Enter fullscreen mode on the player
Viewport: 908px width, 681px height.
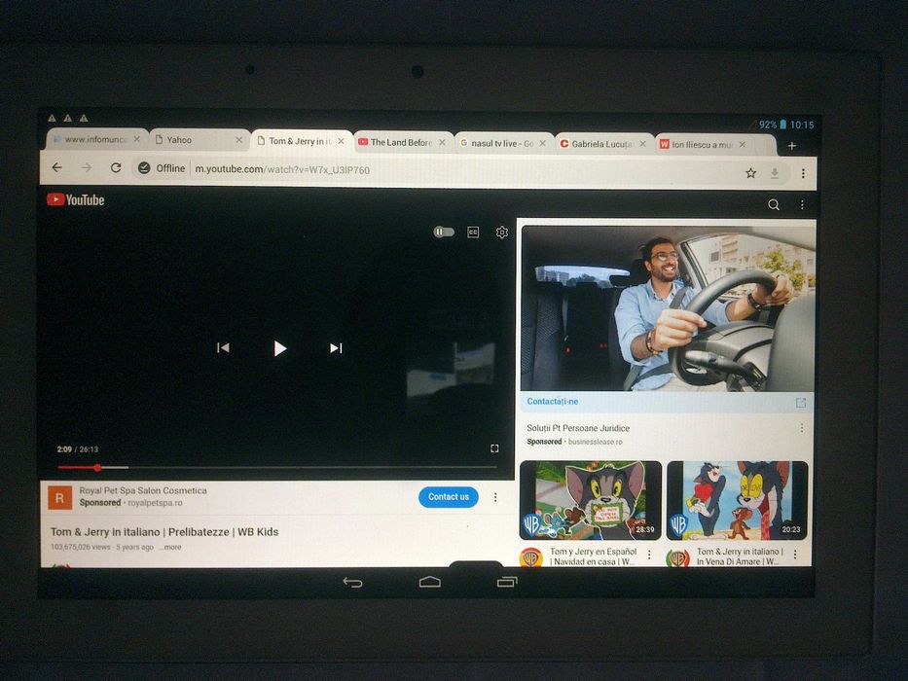pos(494,448)
